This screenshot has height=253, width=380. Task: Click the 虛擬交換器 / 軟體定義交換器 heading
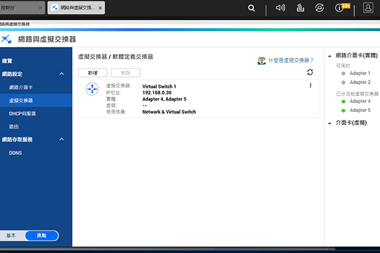pyautogui.click(x=116, y=57)
